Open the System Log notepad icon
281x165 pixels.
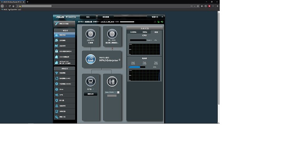tap(57, 111)
